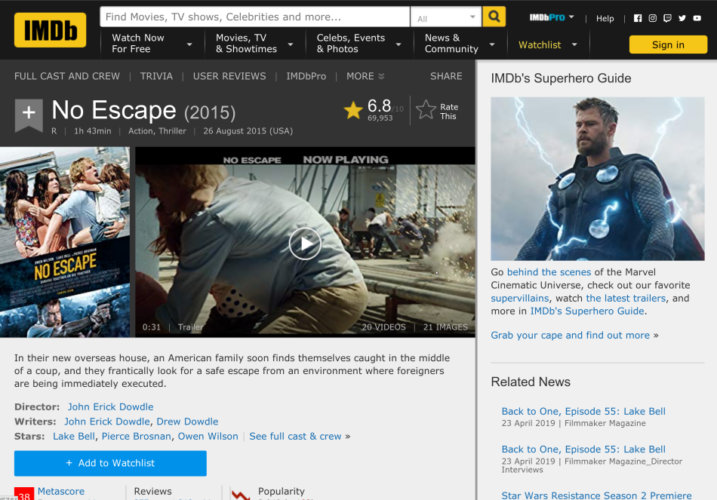Open IMDb's Twitter page icon
The width and height of the screenshot is (717, 500).
tap(682, 18)
